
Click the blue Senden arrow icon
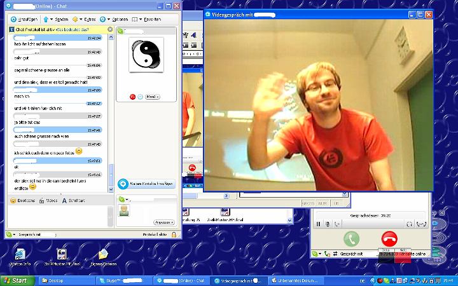pos(46,19)
